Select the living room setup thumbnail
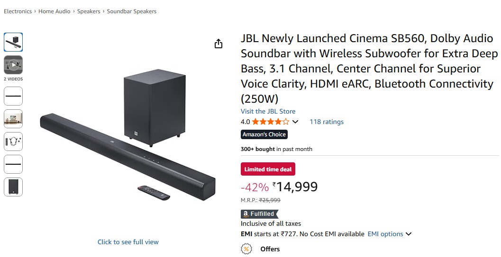The image size is (501, 257). tap(13, 119)
